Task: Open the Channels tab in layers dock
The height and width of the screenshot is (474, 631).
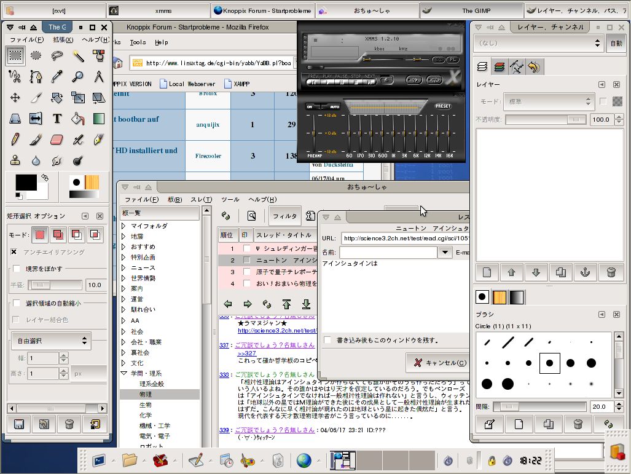Action: click(x=500, y=67)
